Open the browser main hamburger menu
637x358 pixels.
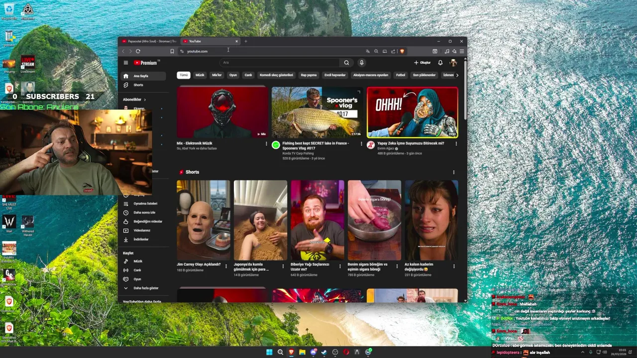click(x=462, y=51)
